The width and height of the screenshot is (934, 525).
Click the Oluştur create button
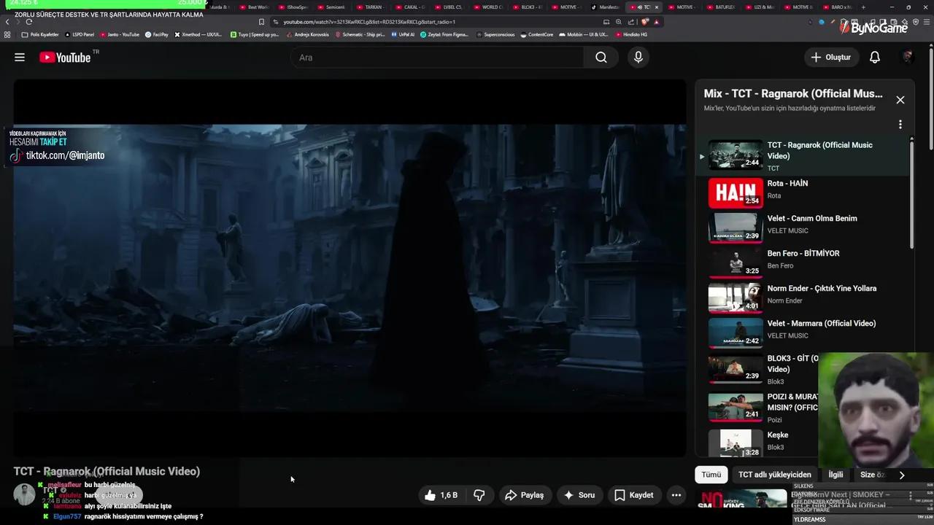pos(830,58)
